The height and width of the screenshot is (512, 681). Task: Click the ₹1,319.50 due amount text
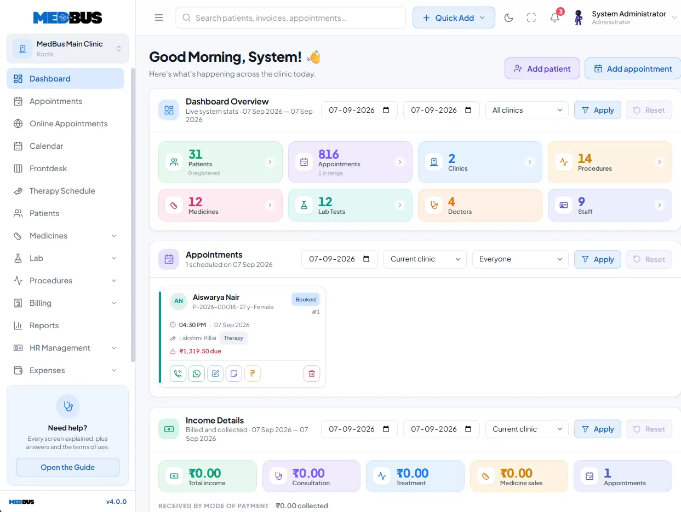click(x=200, y=351)
